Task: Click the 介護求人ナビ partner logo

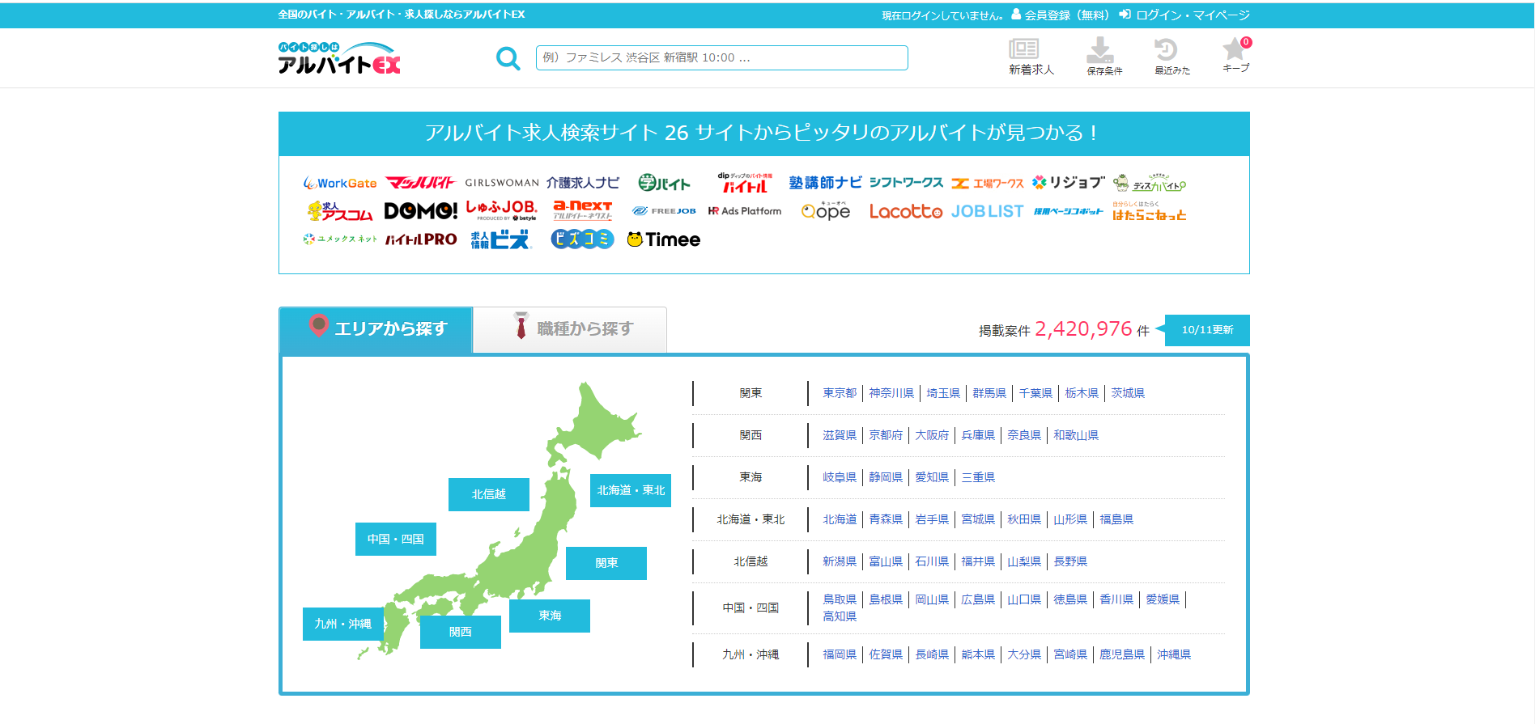Action: pyautogui.click(x=583, y=183)
